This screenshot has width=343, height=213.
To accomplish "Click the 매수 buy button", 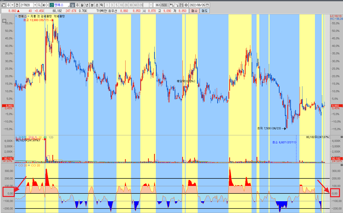I will (194, 11).
